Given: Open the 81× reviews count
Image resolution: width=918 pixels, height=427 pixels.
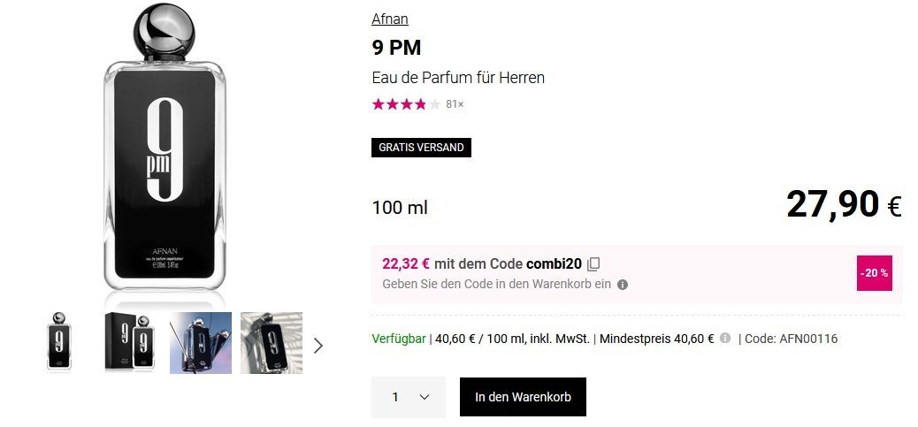Looking at the screenshot, I should coord(455,104).
